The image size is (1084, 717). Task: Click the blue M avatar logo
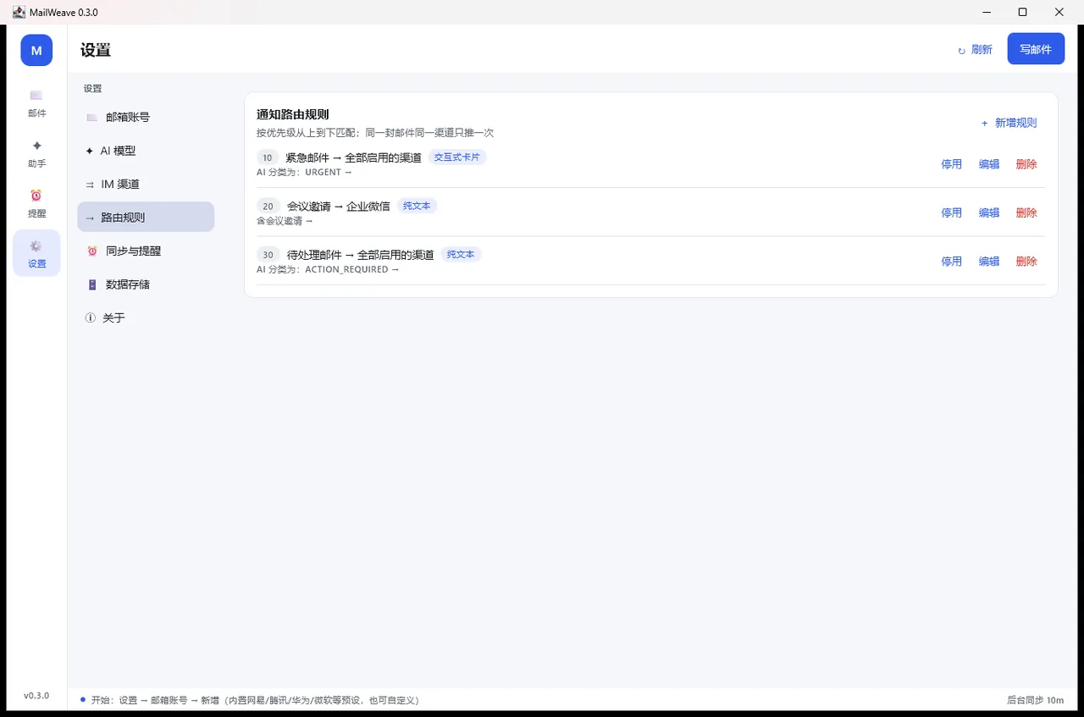pyautogui.click(x=36, y=50)
